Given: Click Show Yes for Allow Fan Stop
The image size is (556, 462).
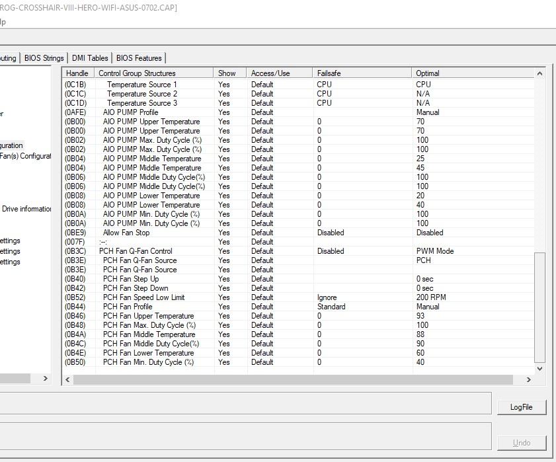Looking at the screenshot, I should tap(223, 233).
